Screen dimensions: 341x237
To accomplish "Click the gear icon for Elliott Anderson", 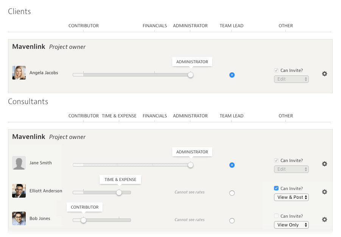I will coord(324,192).
